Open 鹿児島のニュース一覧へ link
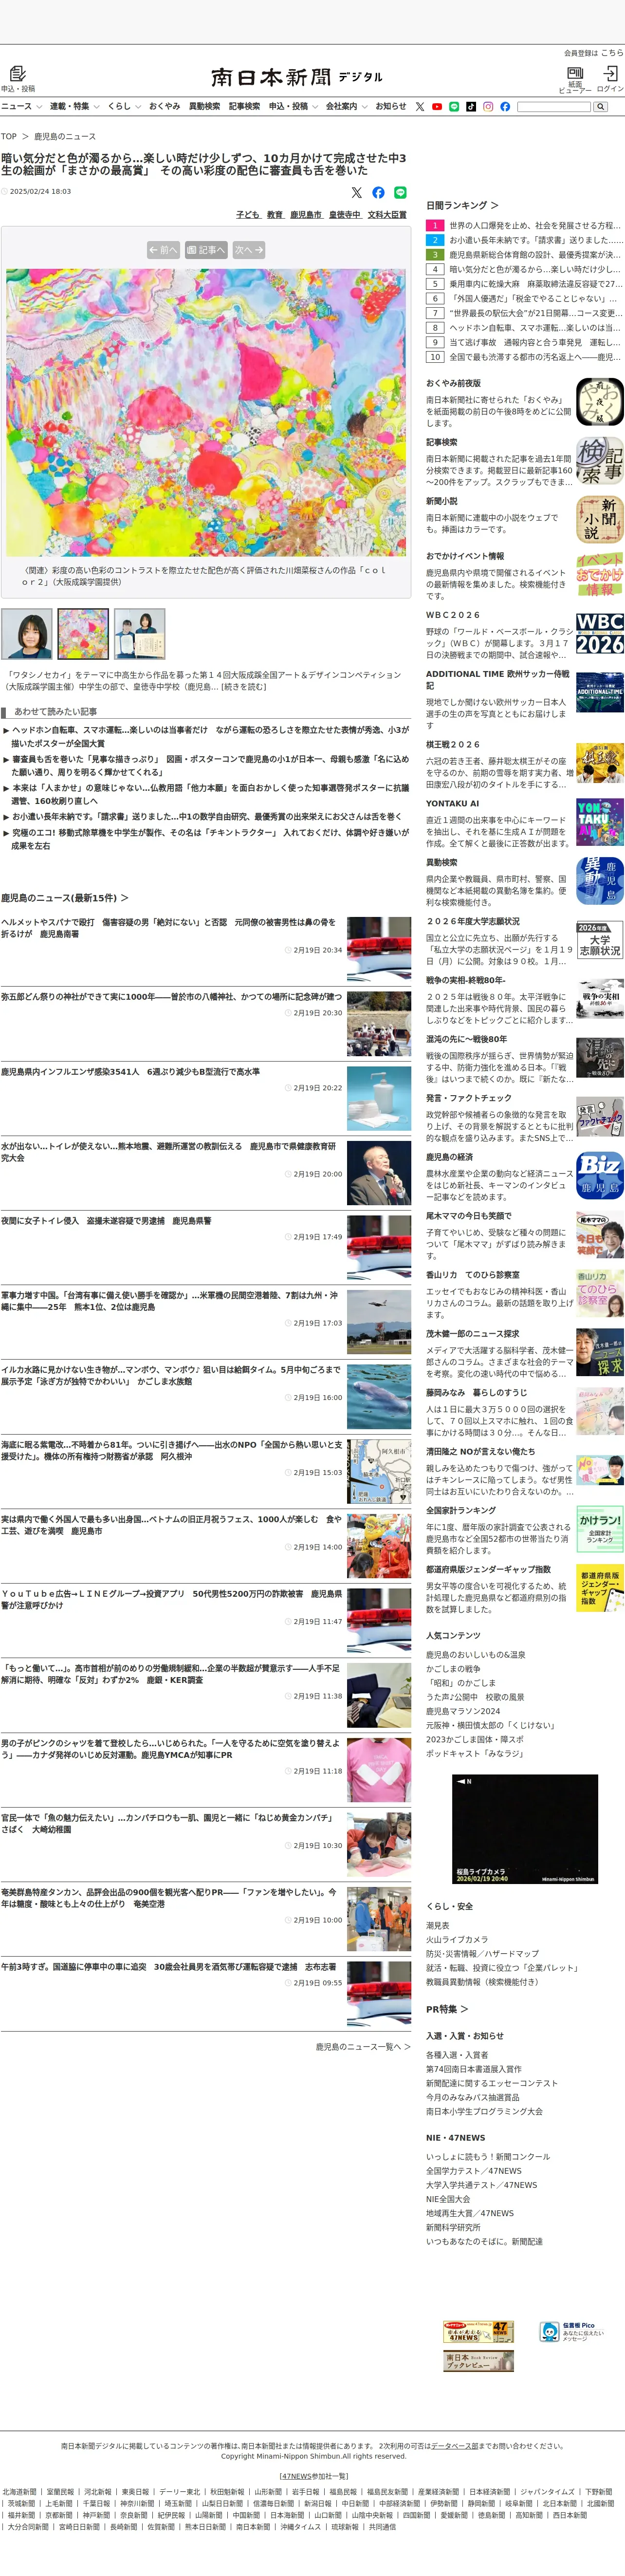The image size is (625, 2576). [x=363, y=2047]
